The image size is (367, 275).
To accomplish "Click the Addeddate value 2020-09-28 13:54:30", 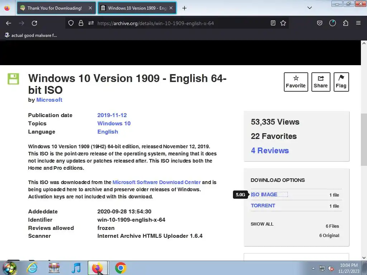I will tap(124, 211).
